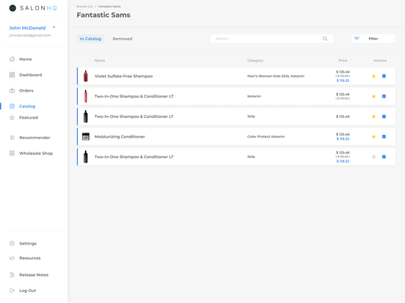Screen dimensions: 405x303
Task: Switch to the Removed tab
Action: (x=123, y=39)
